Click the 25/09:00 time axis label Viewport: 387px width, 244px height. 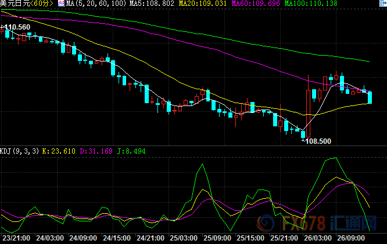click(217, 238)
